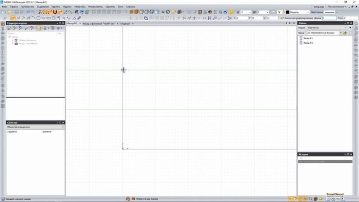Select the circle drawing tool
Viewport: 359px width, 202px height.
click(x=39, y=18)
